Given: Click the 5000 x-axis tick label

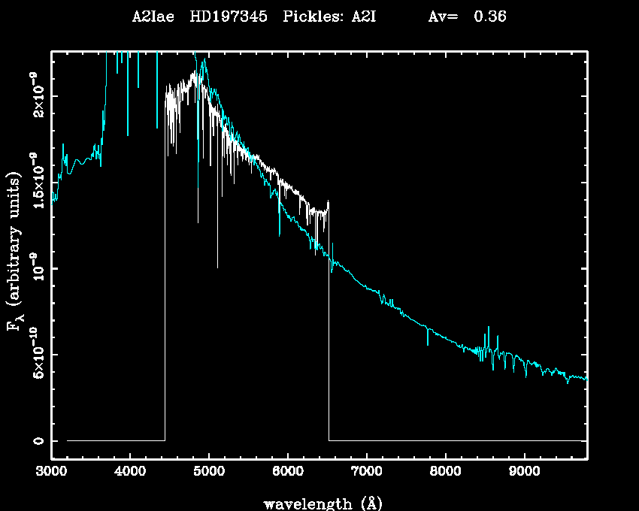Looking at the screenshot, I should pos(208,473).
